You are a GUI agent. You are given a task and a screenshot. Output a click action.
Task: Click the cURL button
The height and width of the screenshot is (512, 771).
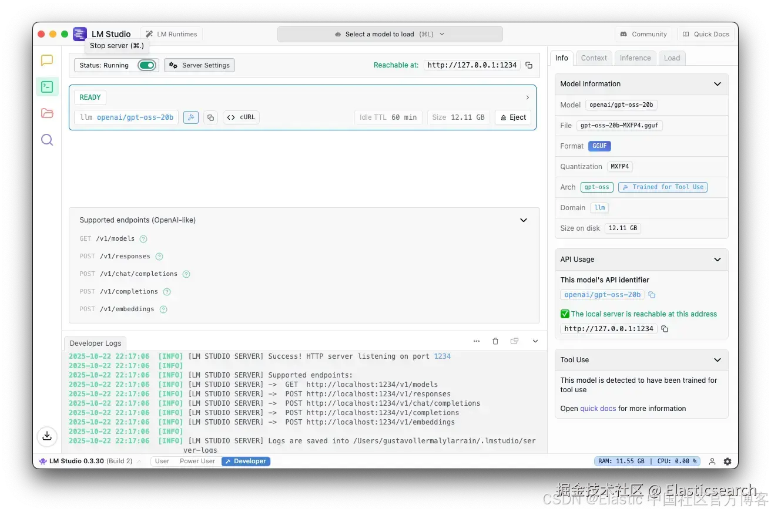pos(241,117)
